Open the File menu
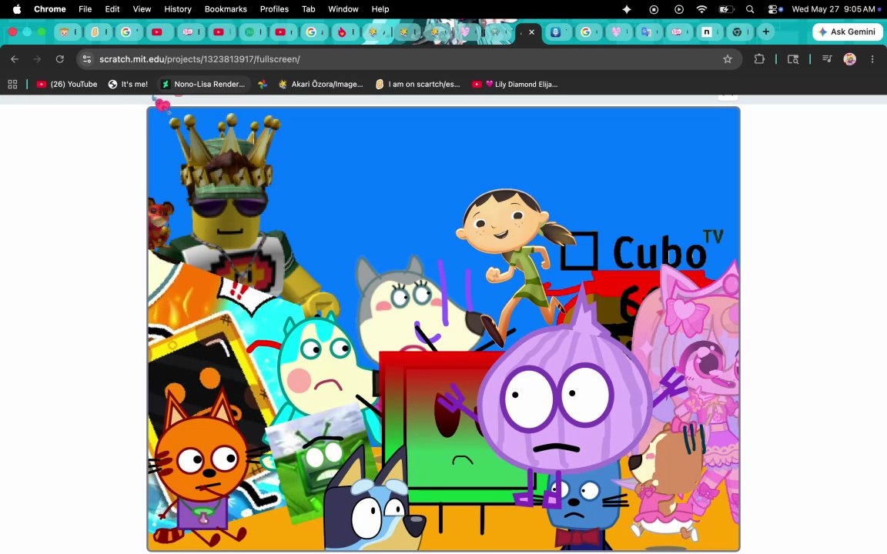The width and height of the screenshot is (887, 554). click(x=85, y=9)
